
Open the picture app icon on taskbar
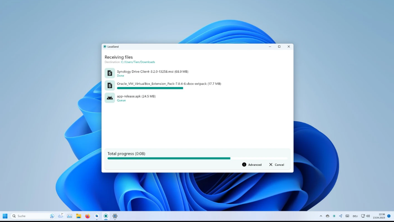(x=69, y=216)
